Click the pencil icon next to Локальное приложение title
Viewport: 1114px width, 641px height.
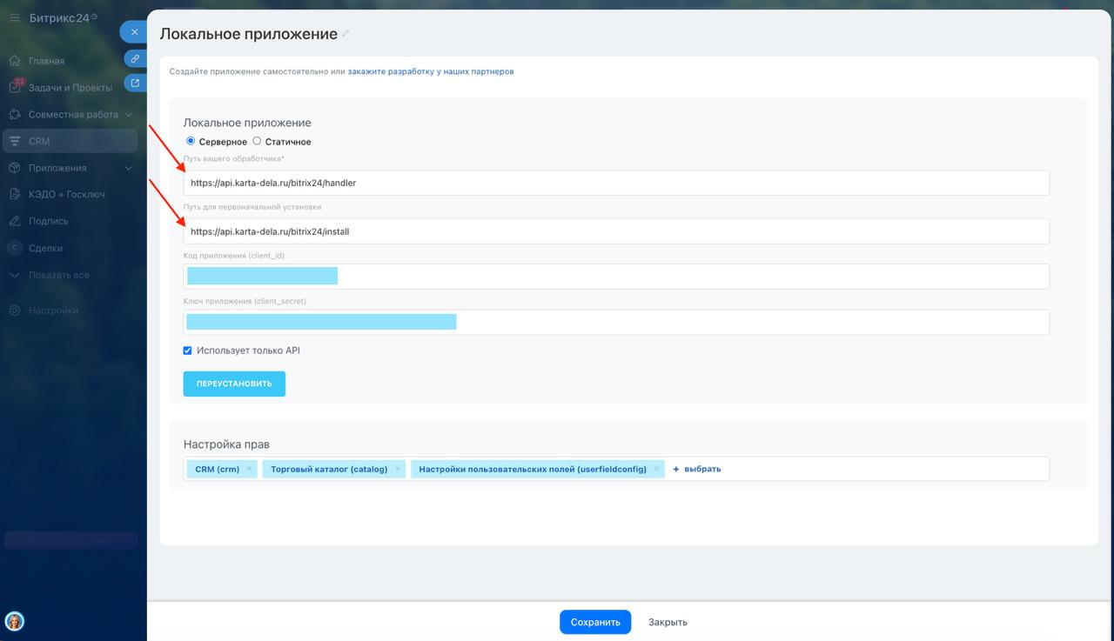pos(346,34)
